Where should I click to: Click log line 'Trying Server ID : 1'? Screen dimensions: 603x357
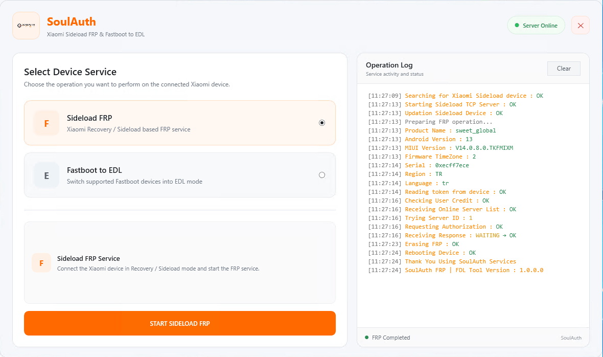click(420, 218)
